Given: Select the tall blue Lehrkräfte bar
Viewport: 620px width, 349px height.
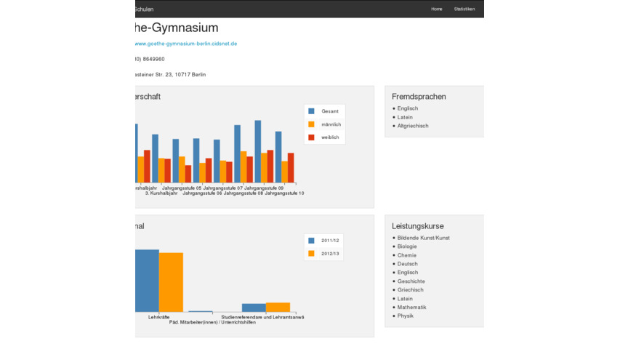Looking at the screenshot, I should coord(147,280).
